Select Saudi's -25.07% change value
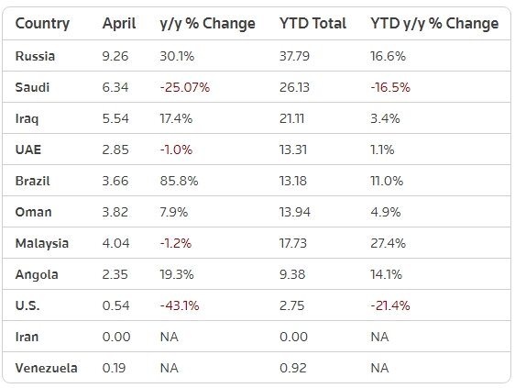 [184, 87]
